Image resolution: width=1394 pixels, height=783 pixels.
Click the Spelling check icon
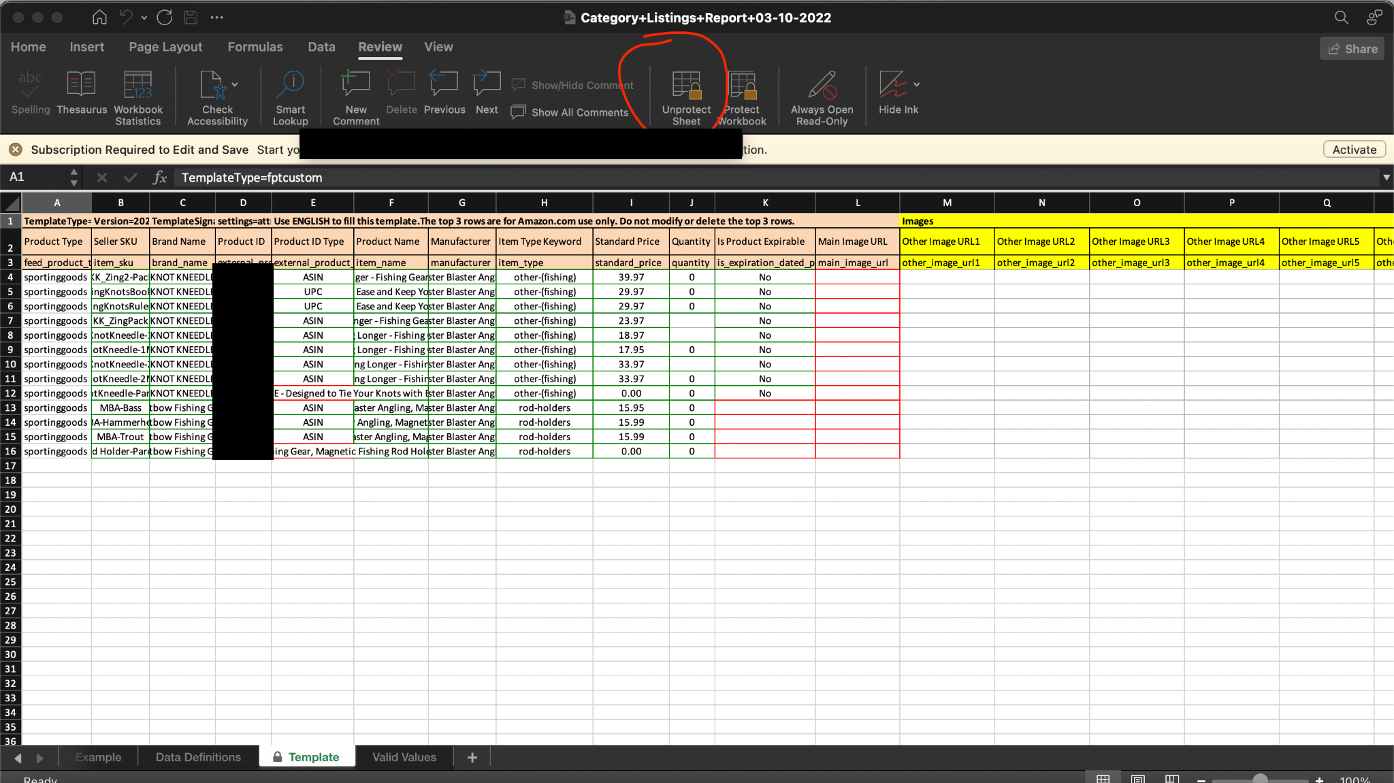pos(31,84)
